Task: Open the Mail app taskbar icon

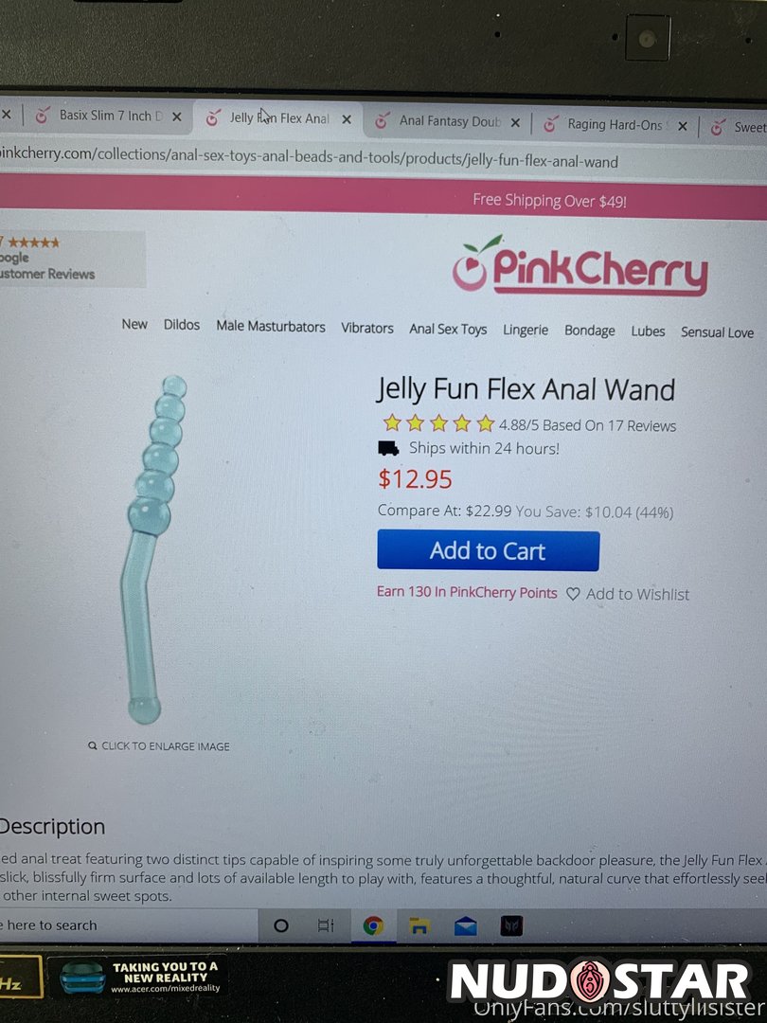Action: [x=465, y=925]
